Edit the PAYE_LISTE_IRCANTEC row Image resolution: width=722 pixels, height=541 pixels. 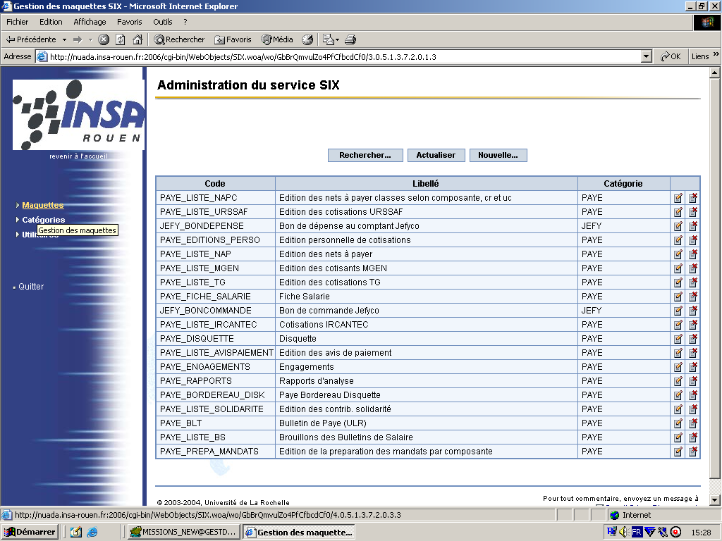point(678,325)
